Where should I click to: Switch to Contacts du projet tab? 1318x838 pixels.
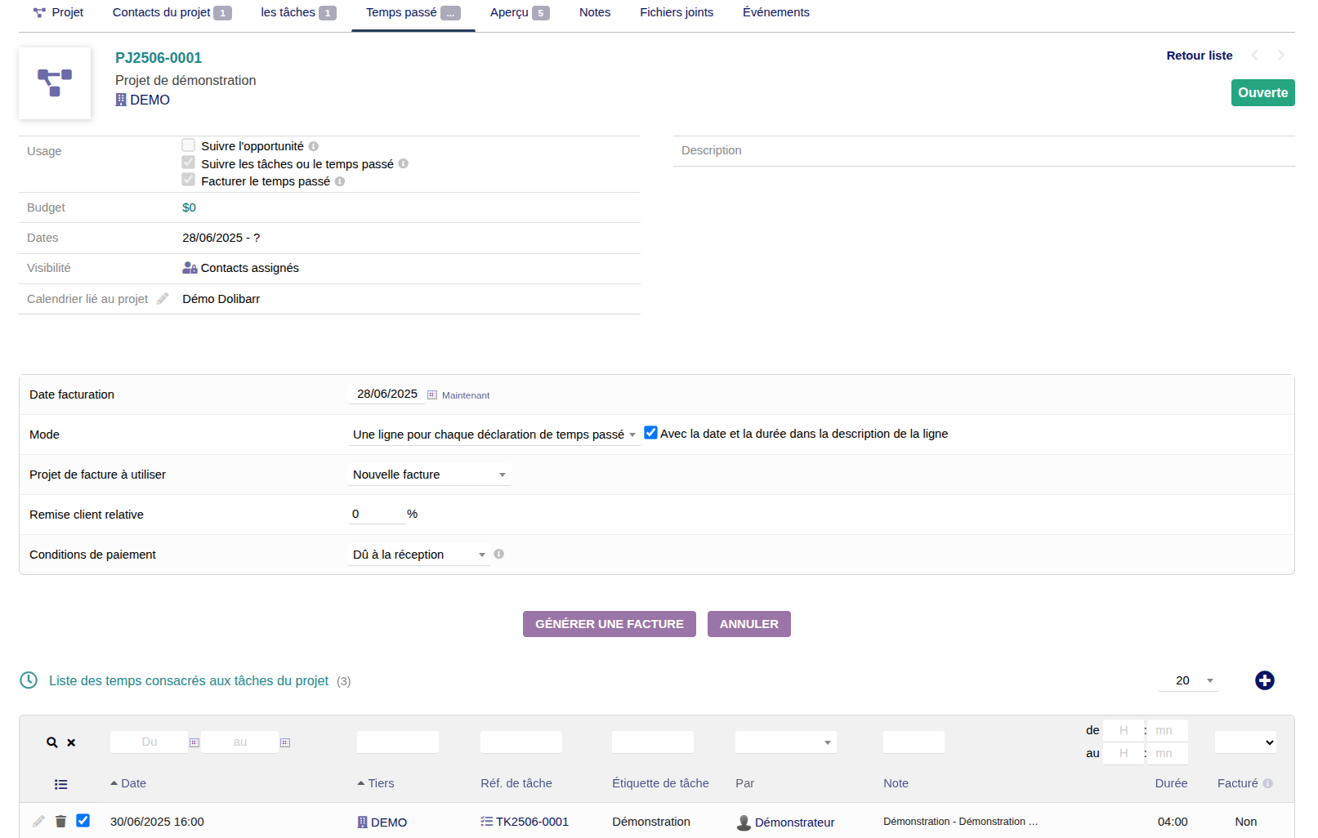pos(172,12)
